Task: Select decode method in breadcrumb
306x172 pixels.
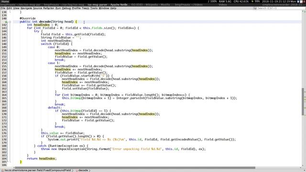Action: pos(83,170)
